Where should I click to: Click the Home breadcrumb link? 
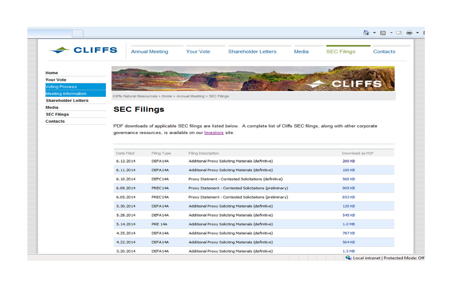tap(167, 96)
